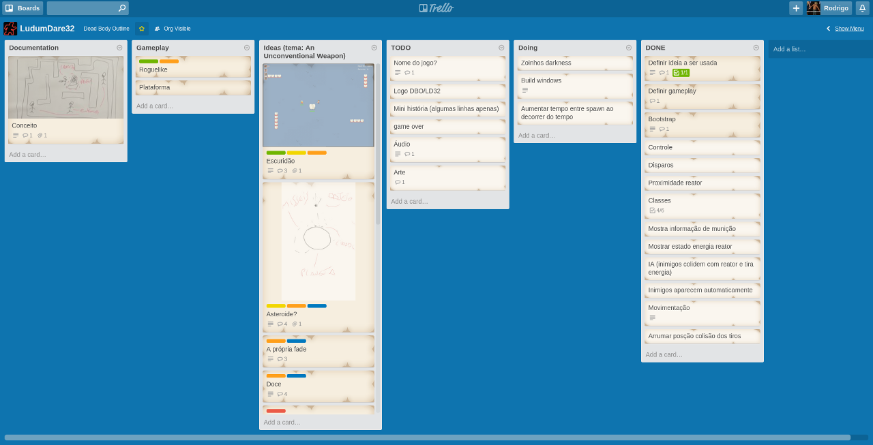Click the comment icon on Definir gameplay card
The width and height of the screenshot is (873, 445).
[651, 101]
